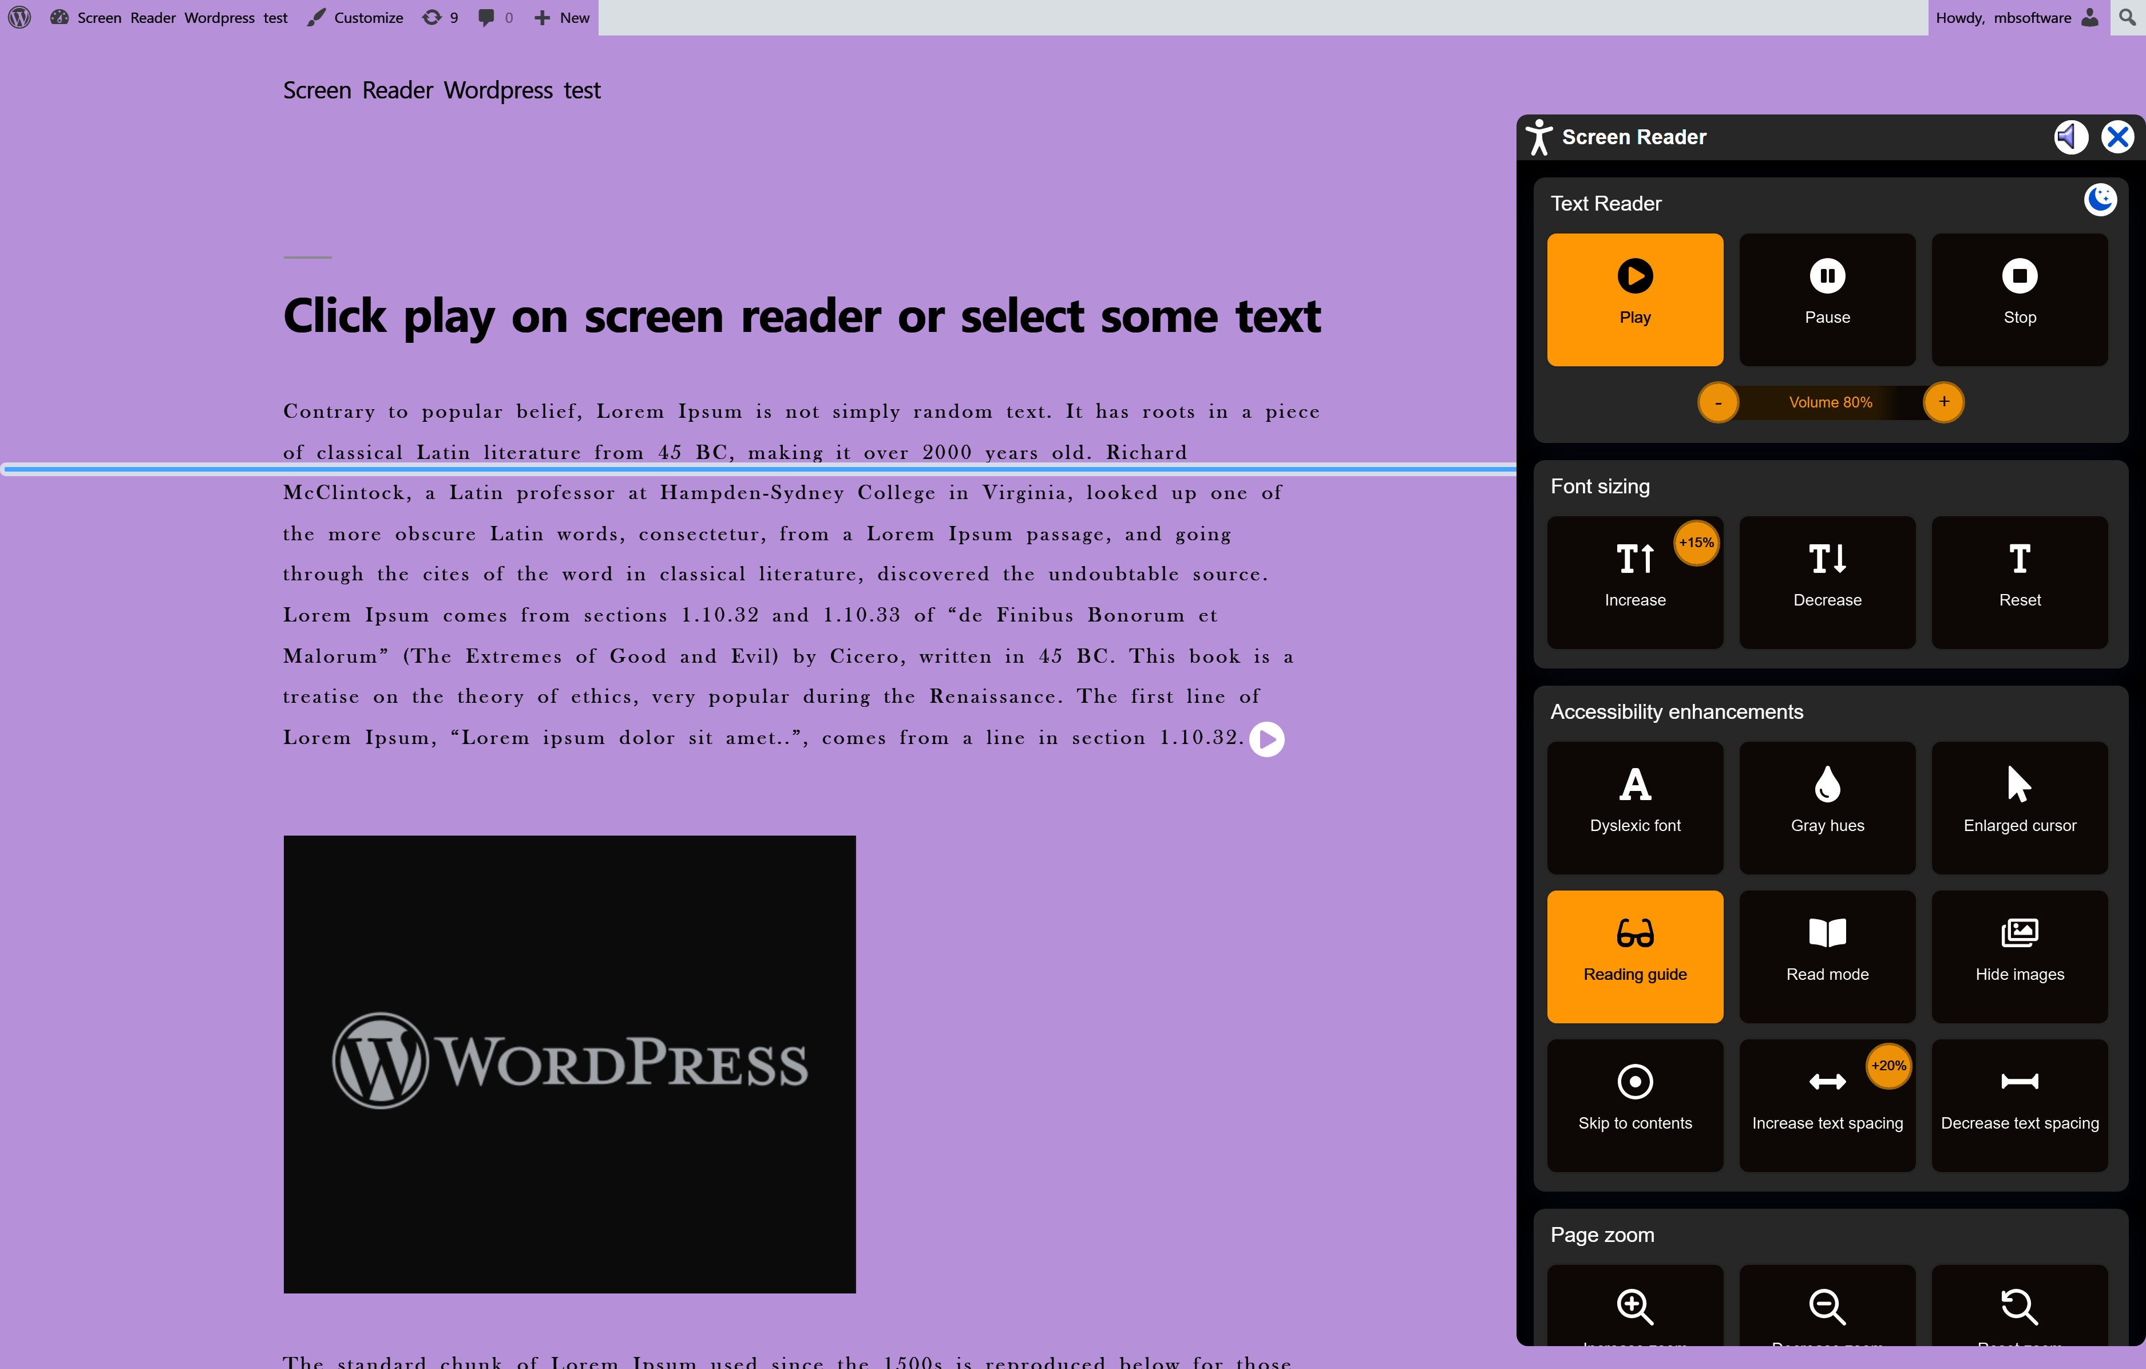Viewport: 2146px width, 1369px height.
Task: Click Skip to contents
Action: click(1634, 1105)
